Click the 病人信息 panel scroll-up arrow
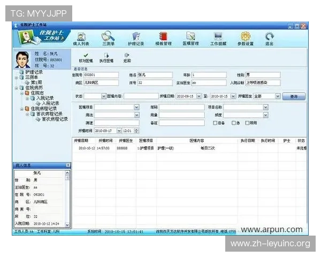Viewport: 321px width, 257px height. pyautogui.click(x=67, y=173)
